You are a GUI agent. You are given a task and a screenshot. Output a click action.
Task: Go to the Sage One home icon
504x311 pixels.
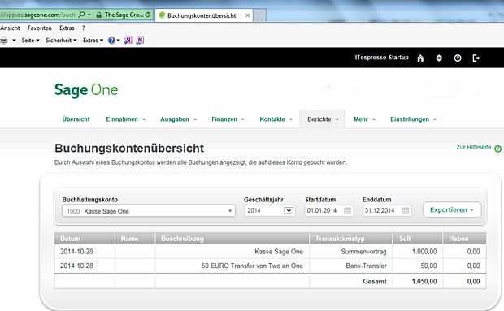(x=420, y=58)
